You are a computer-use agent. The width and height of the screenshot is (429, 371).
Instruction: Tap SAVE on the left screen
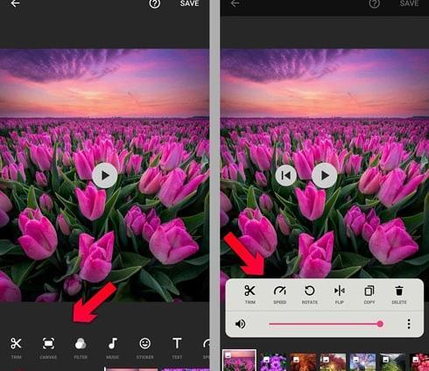(x=189, y=3)
